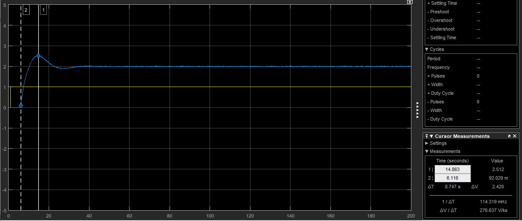Undock the Cursor Measurements panel

point(509,136)
